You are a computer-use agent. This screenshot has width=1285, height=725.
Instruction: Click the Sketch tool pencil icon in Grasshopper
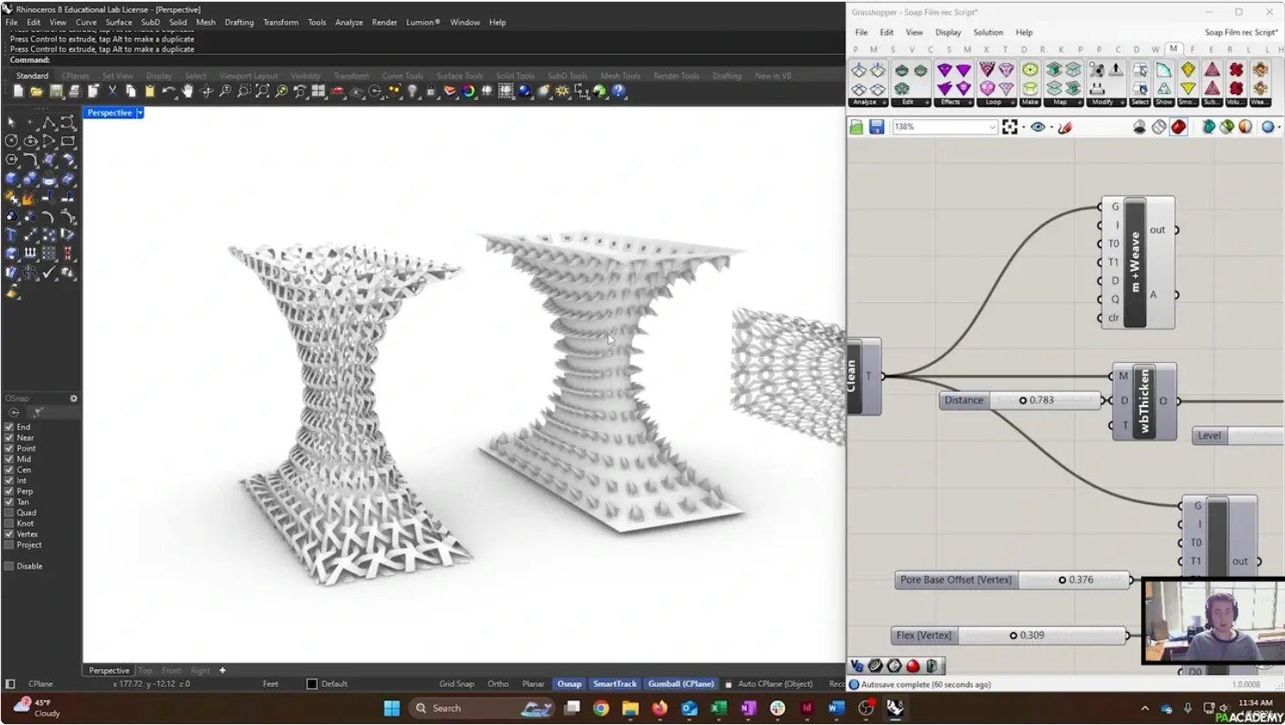click(x=1065, y=127)
